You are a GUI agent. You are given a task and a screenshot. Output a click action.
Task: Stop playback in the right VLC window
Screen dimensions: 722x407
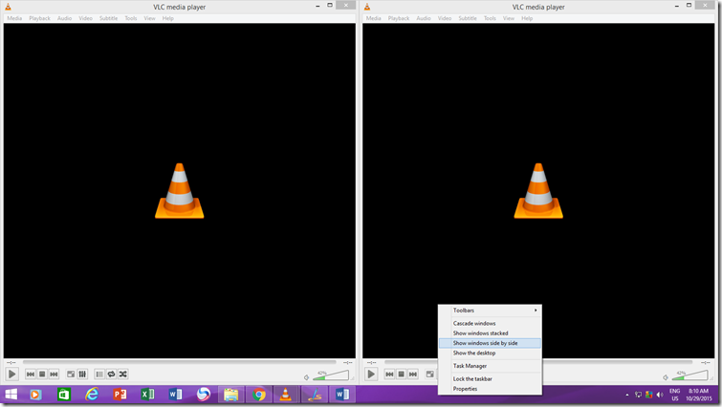click(401, 375)
